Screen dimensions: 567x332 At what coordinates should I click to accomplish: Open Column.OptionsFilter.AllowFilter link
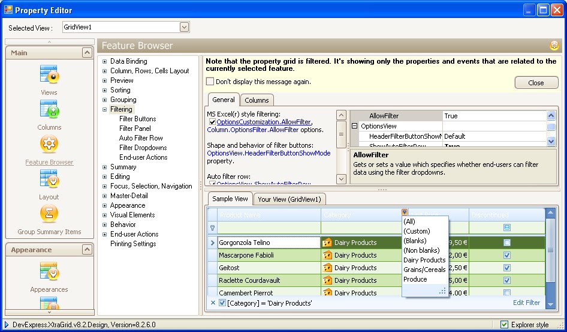click(x=253, y=130)
